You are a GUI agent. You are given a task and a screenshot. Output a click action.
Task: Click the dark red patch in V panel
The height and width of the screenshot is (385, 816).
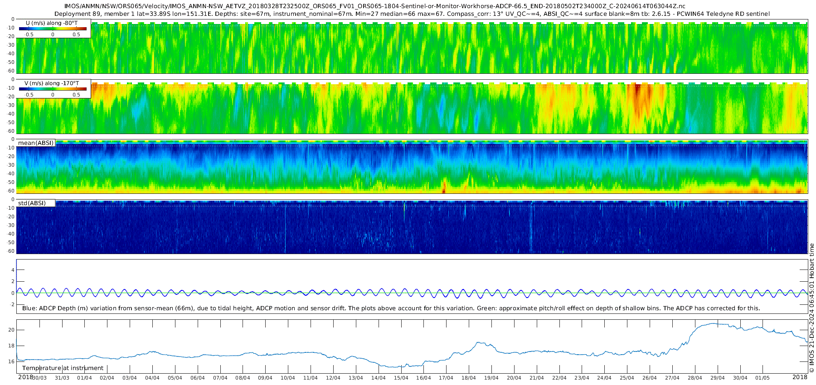pyautogui.click(x=638, y=92)
